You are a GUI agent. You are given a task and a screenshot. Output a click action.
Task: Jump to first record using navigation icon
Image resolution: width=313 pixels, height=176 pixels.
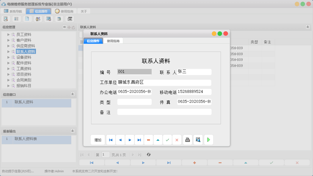pyautogui.click(x=111, y=140)
